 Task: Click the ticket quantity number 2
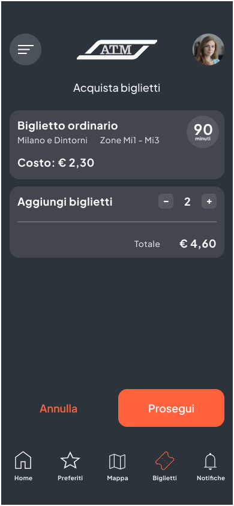pyautogui.click(x=187, y=202)
